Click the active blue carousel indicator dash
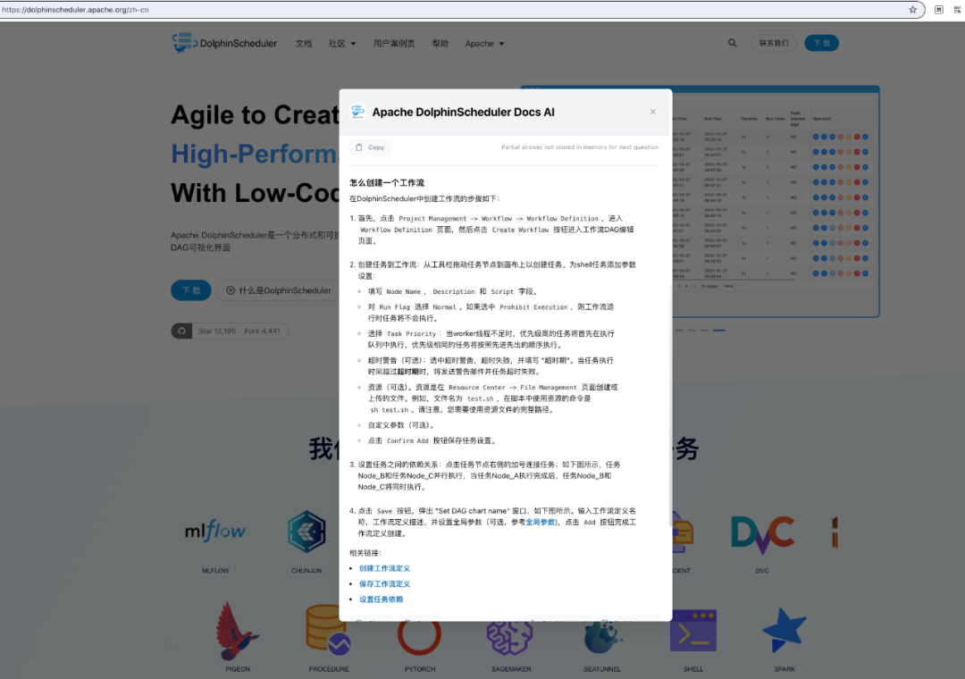 click(718, 330)
